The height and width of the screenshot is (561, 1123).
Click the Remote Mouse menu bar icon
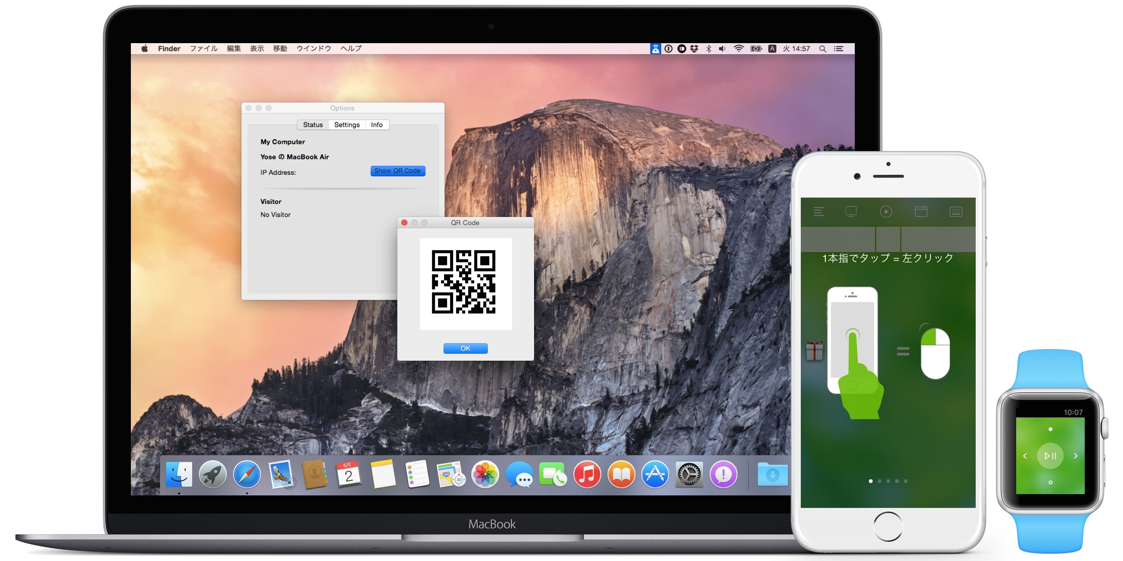pyautogui.click(x=655, y=49)
